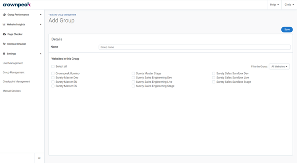
Task: Go to Group Management in sidebar
Action: point(13,72)
